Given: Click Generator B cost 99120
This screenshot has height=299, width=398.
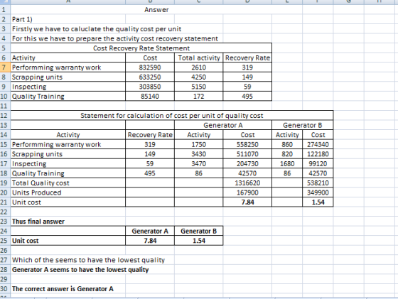Looking at the screenshot, I should click(x=318, y=164).
